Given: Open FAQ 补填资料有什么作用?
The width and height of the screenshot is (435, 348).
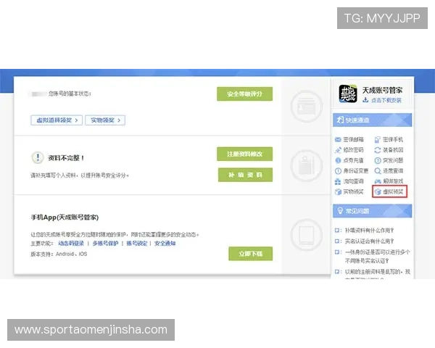Looking at the screenshot, I should (369, 231).
